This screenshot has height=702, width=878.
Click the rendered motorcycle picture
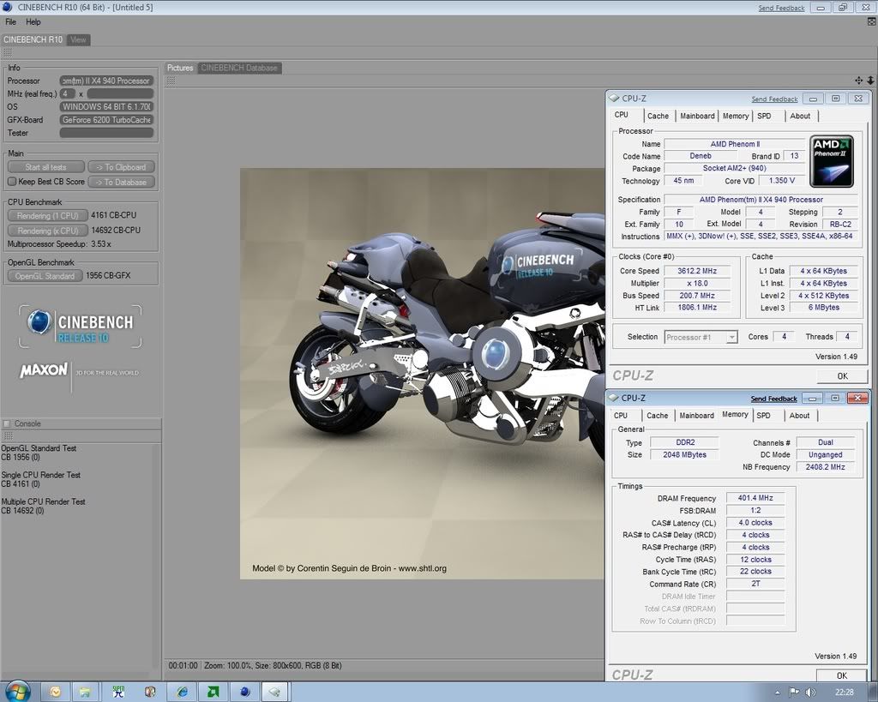point(422,374)
